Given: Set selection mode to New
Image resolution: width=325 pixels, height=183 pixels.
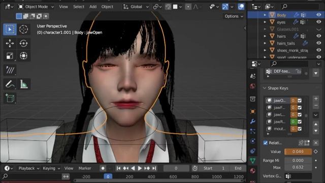Looking at the screenshot, I should pos(19,16).
